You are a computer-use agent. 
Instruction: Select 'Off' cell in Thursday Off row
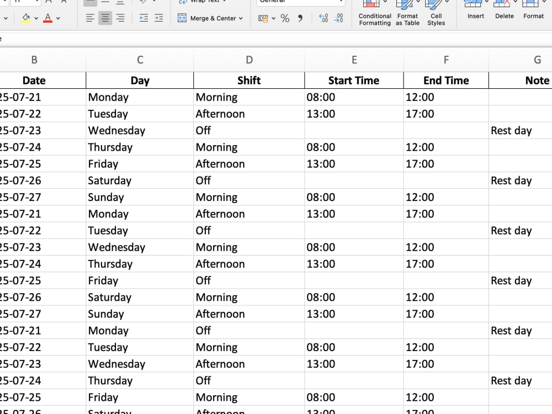point(249,380)
